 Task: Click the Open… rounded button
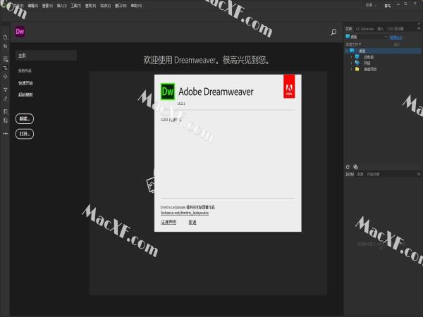pos(25,134)
